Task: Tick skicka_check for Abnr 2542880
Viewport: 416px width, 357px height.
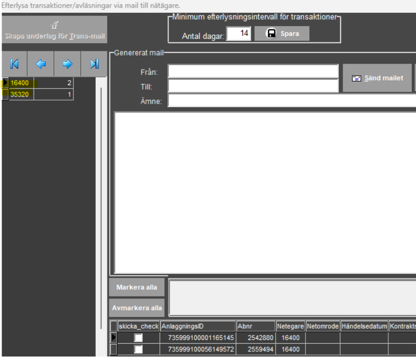Action: tap(139, 338)
